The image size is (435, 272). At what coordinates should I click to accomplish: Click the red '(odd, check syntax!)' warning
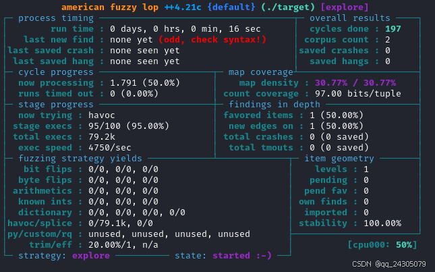coord(212,40)
